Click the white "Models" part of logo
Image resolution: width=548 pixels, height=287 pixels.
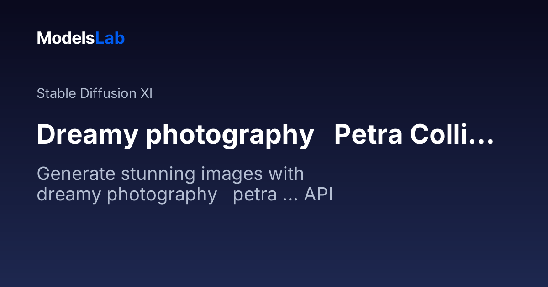66,38
